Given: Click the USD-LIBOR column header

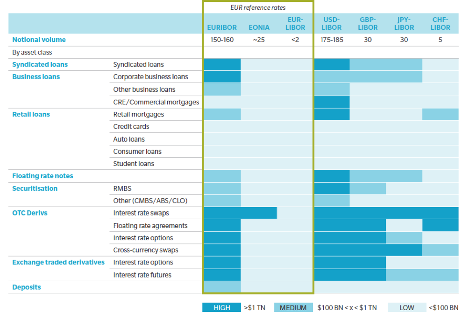Looking at the screenshot, I should pyautogui.click(x=332, y=23).
